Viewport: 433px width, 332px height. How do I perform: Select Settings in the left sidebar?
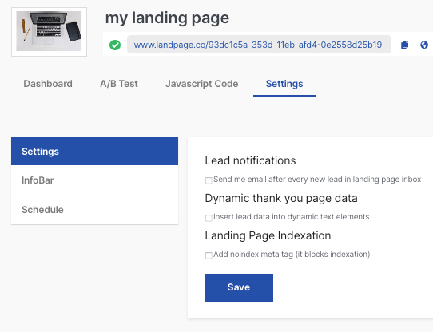(95, 151)
